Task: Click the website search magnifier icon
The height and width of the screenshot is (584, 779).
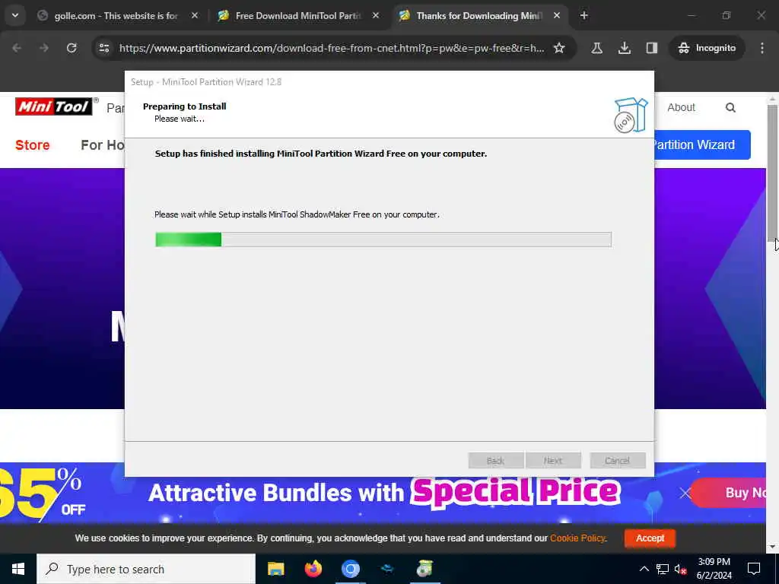Action: pyautogui.click(x=730, y=107)
